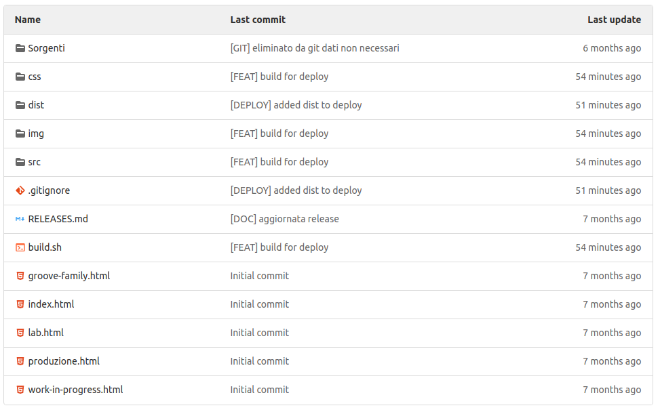Open '[DOC] aggiornata release' commit link
The width and height of the screenshot is (660, 410).
click(x=284, y=219)
